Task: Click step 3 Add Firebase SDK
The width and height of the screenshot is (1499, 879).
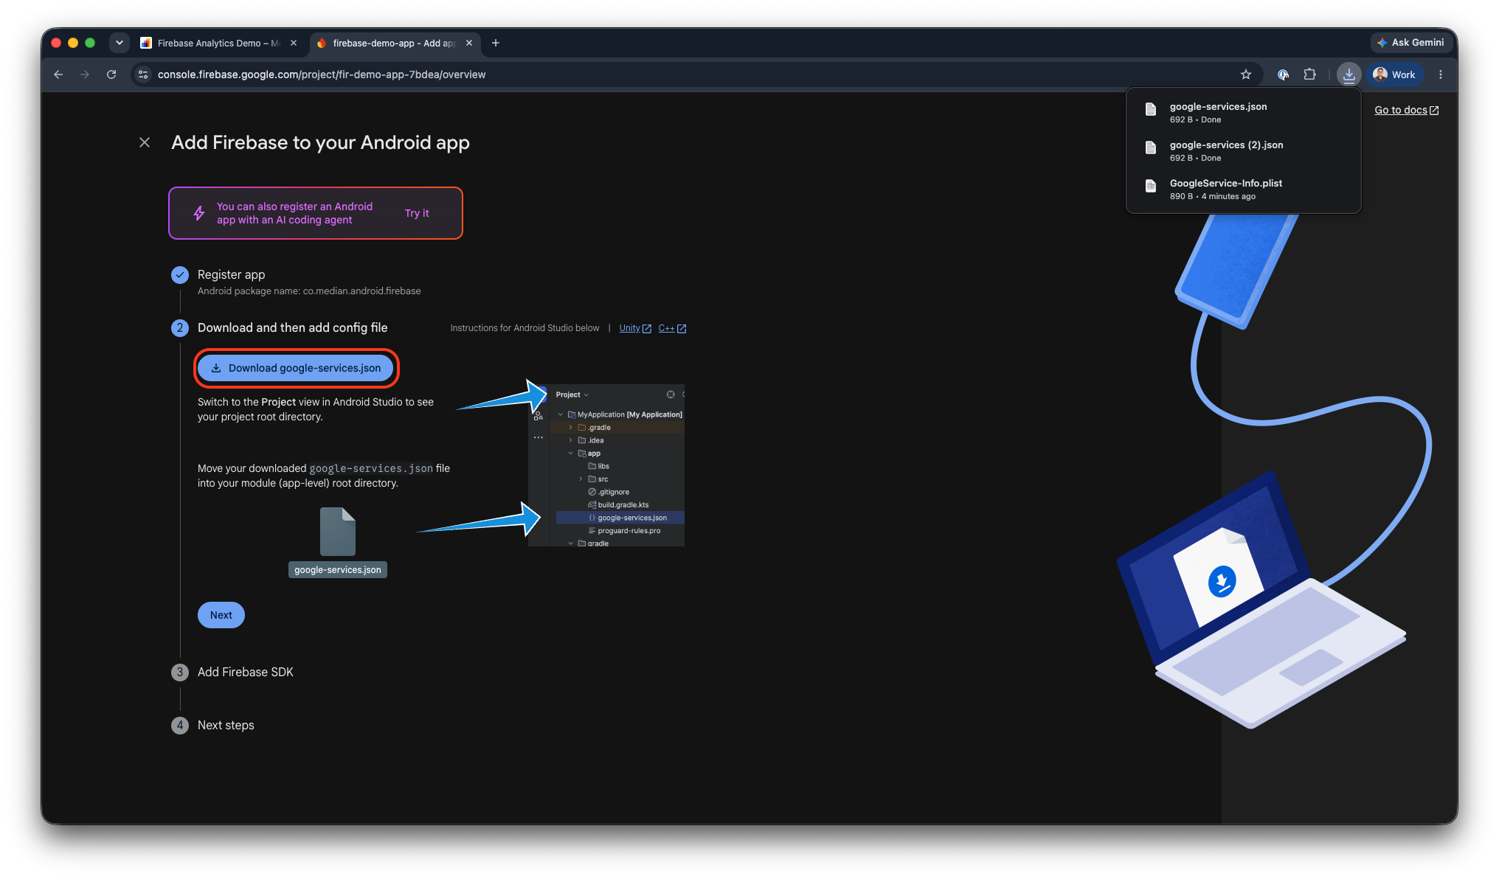Action: (x=246, y=672)
